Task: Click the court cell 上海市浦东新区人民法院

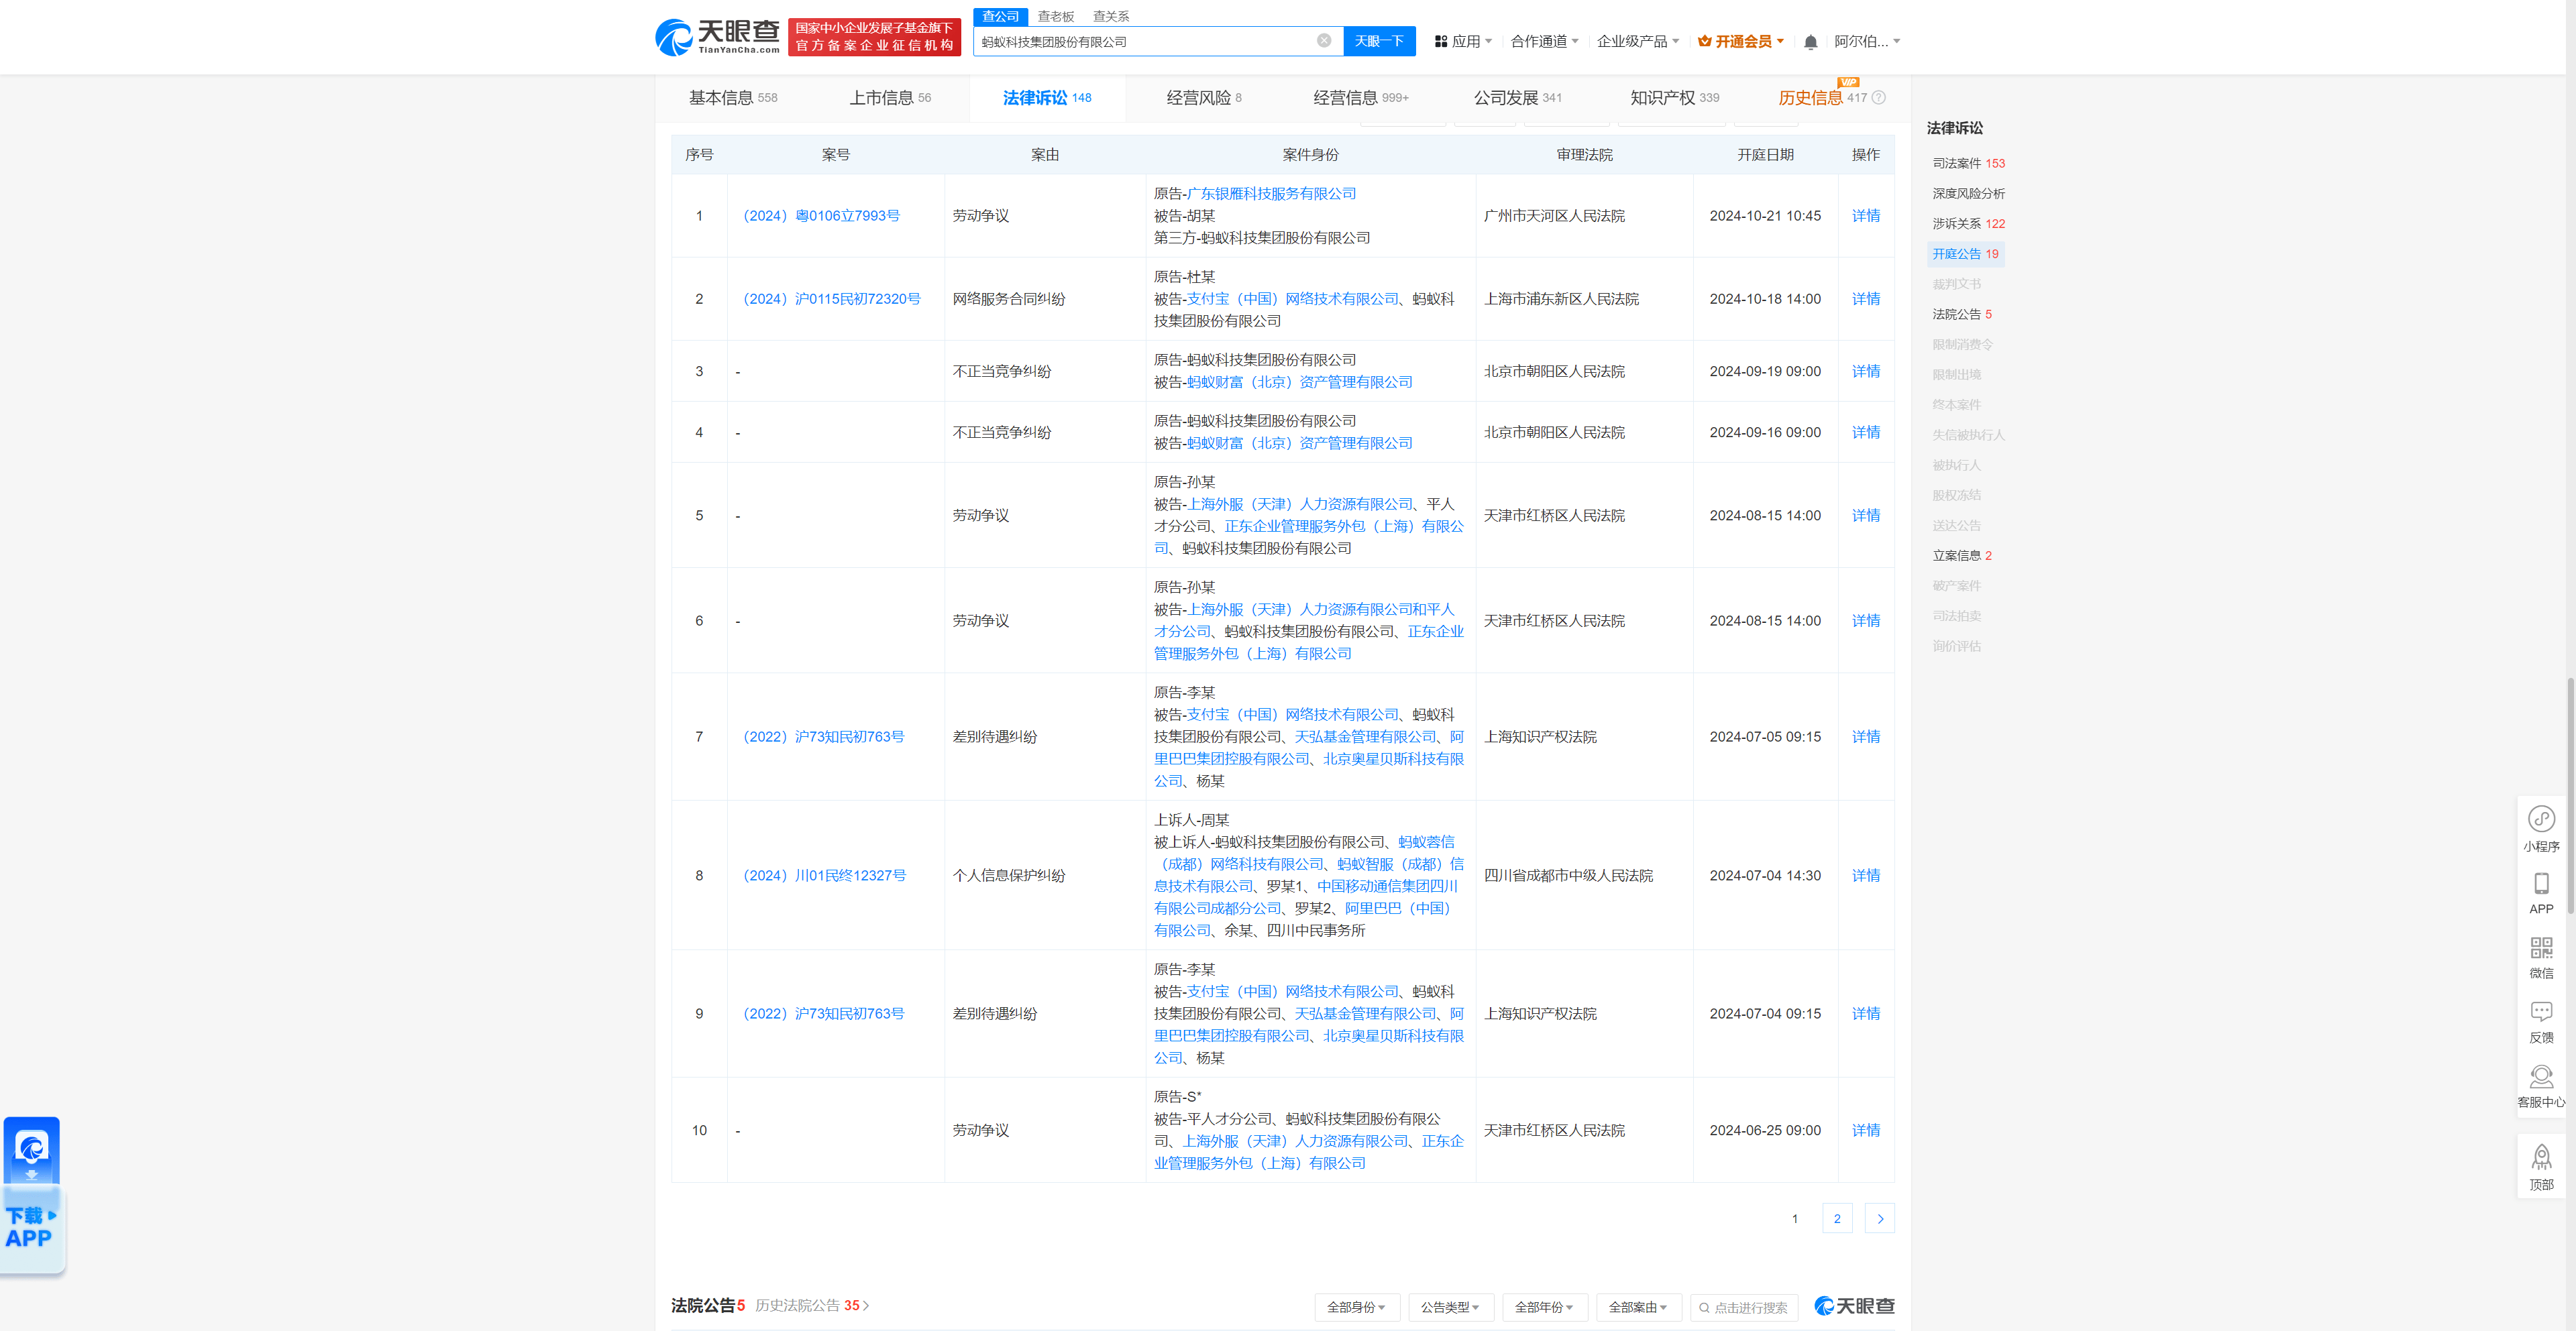Action: [1561, 298]
